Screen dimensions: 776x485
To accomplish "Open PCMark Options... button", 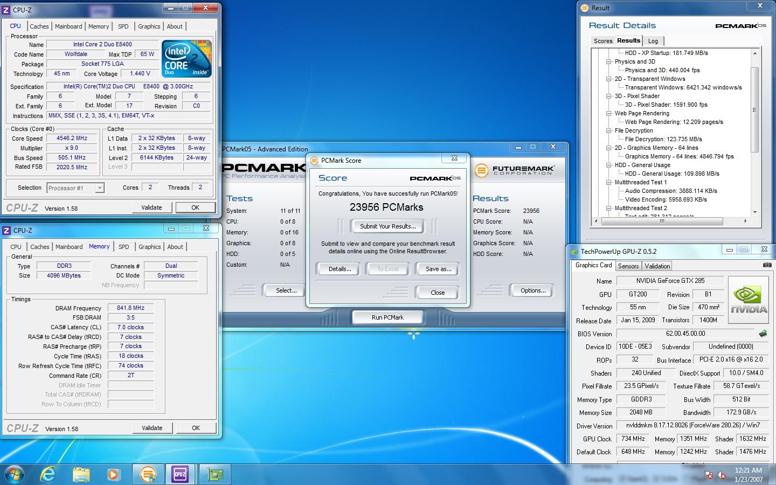I will 532,290.
